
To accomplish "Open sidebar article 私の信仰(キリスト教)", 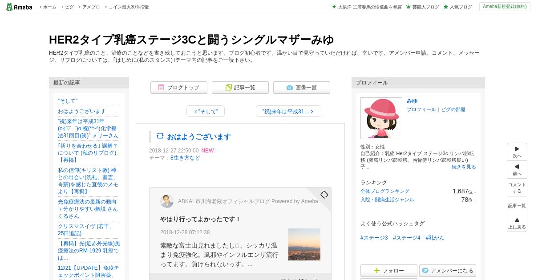I will [89, 181].
